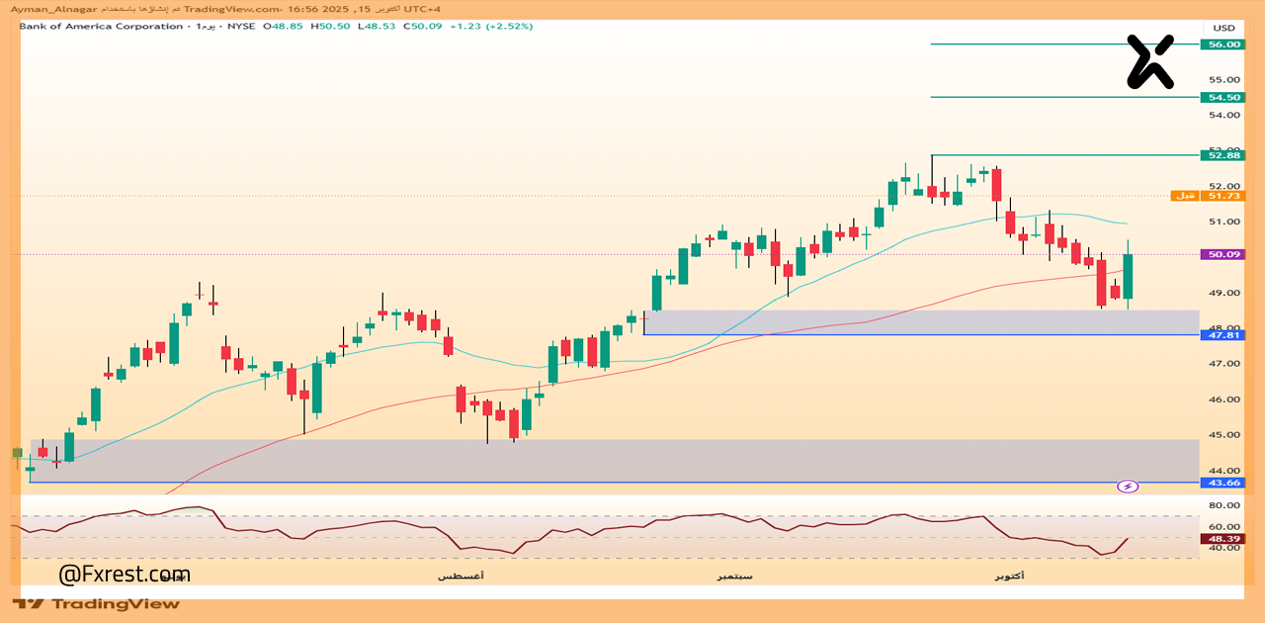Click the 56.00 target price label

point(1222,44)
